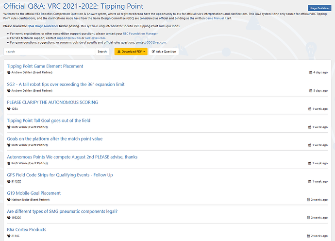This screenshot has width=335, height=241.
Task: Click the calendar icon beside '5 days ago'
Action: tap(311, 90)
